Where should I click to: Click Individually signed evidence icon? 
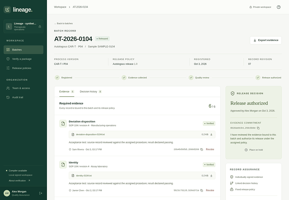click(x=232, y=177)
